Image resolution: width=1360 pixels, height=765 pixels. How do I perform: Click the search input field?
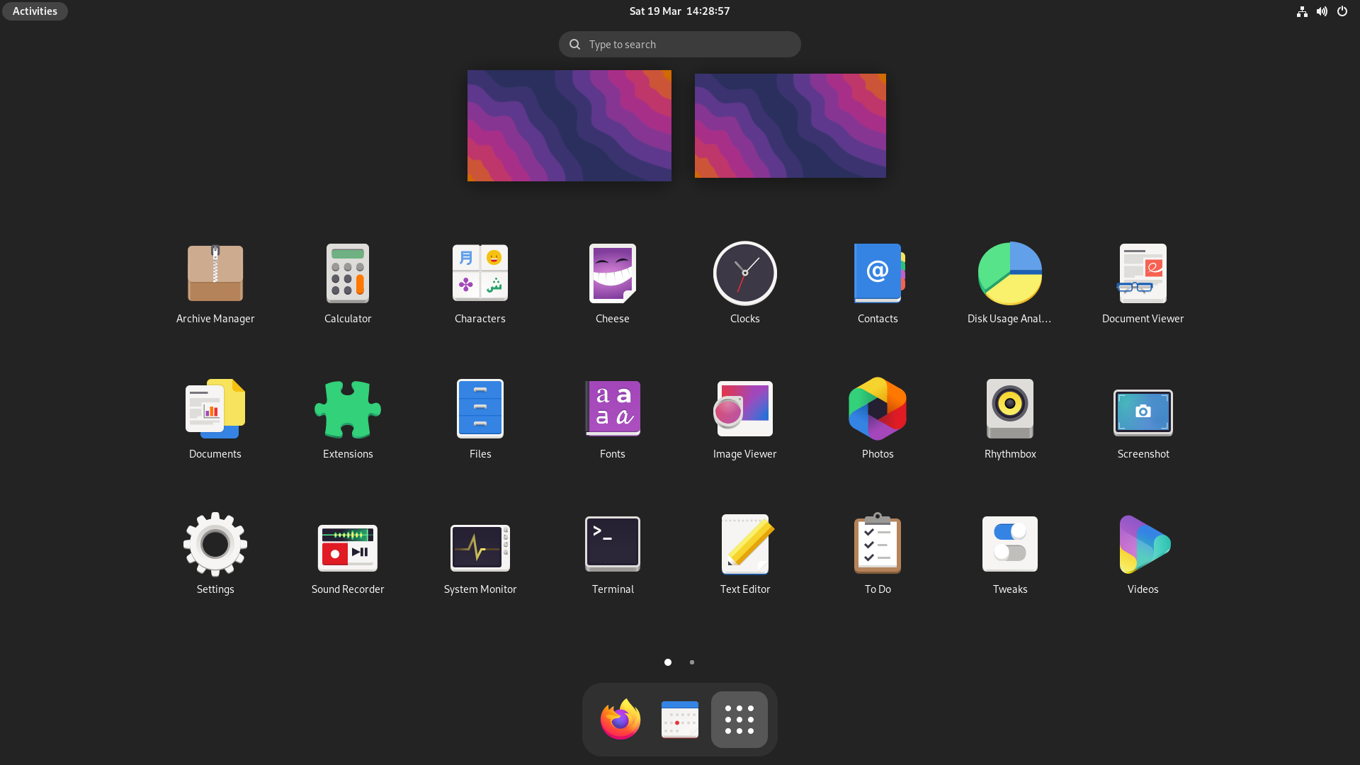tap(680, 44)
